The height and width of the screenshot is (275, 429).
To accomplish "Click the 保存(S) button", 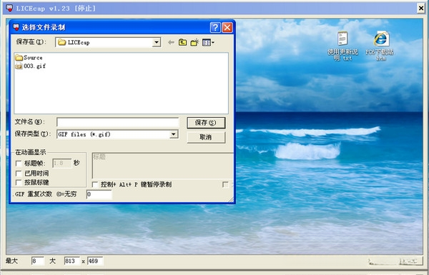I will pyautogui.click(x=206, y=123).
